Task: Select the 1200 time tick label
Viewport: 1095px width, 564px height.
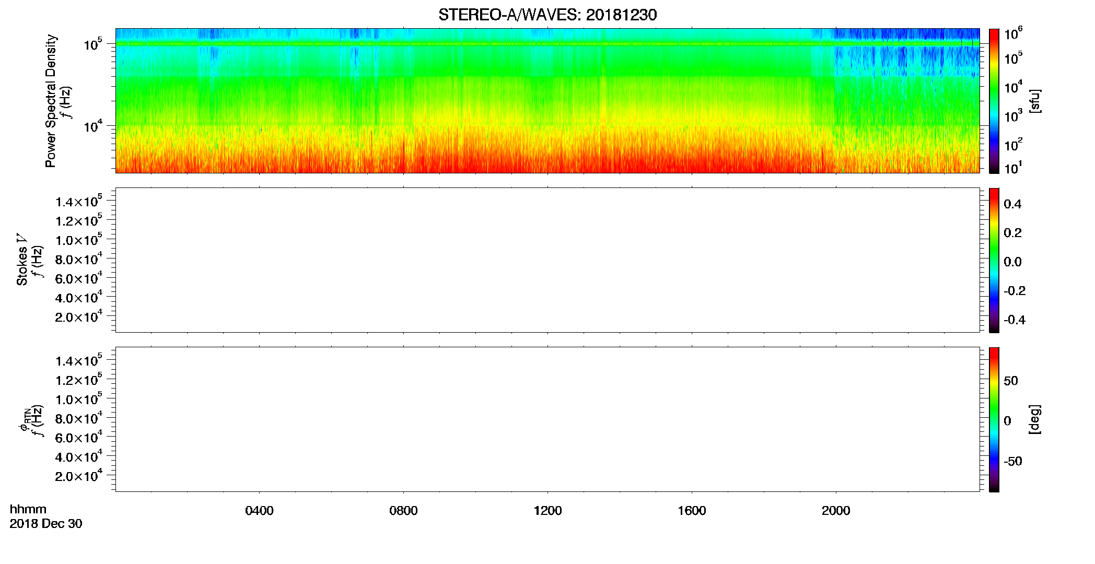Action: pyautogui.click(x=547, y=511)
